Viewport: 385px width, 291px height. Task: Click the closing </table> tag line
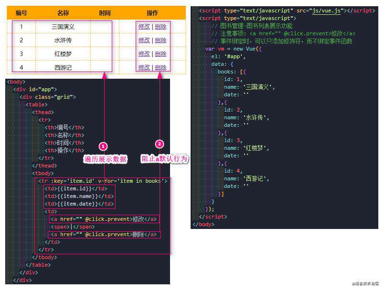pos(38,265)
